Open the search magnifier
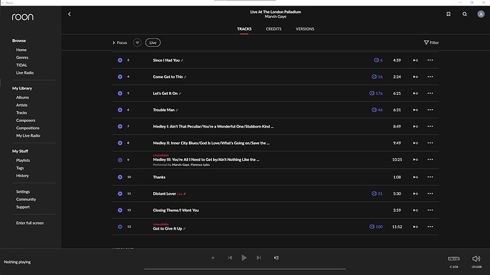Screen dimensions: 490x275 (464, 14)
